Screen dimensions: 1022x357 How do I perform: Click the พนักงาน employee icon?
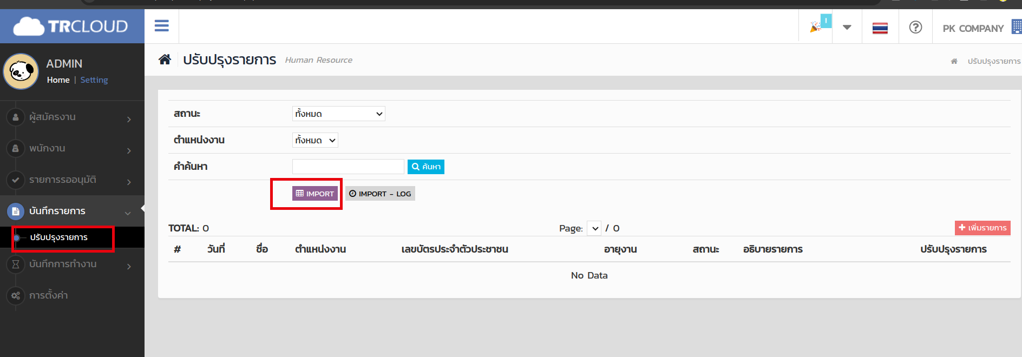pyautogui.click(x=15, y=148)
